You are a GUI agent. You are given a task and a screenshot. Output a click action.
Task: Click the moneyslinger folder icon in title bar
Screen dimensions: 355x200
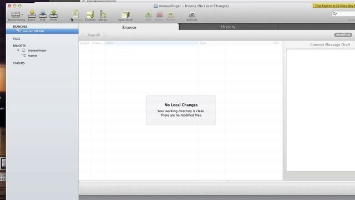[156, 6]
